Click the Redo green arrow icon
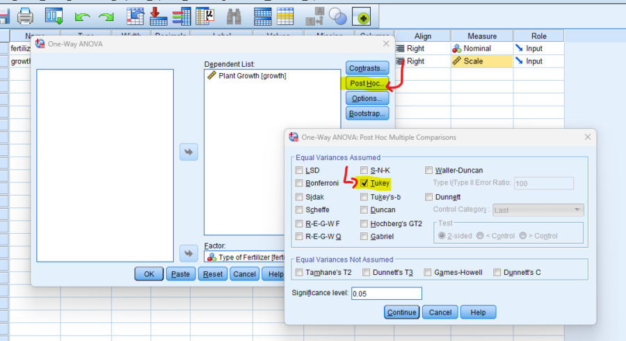 (106, 15)
